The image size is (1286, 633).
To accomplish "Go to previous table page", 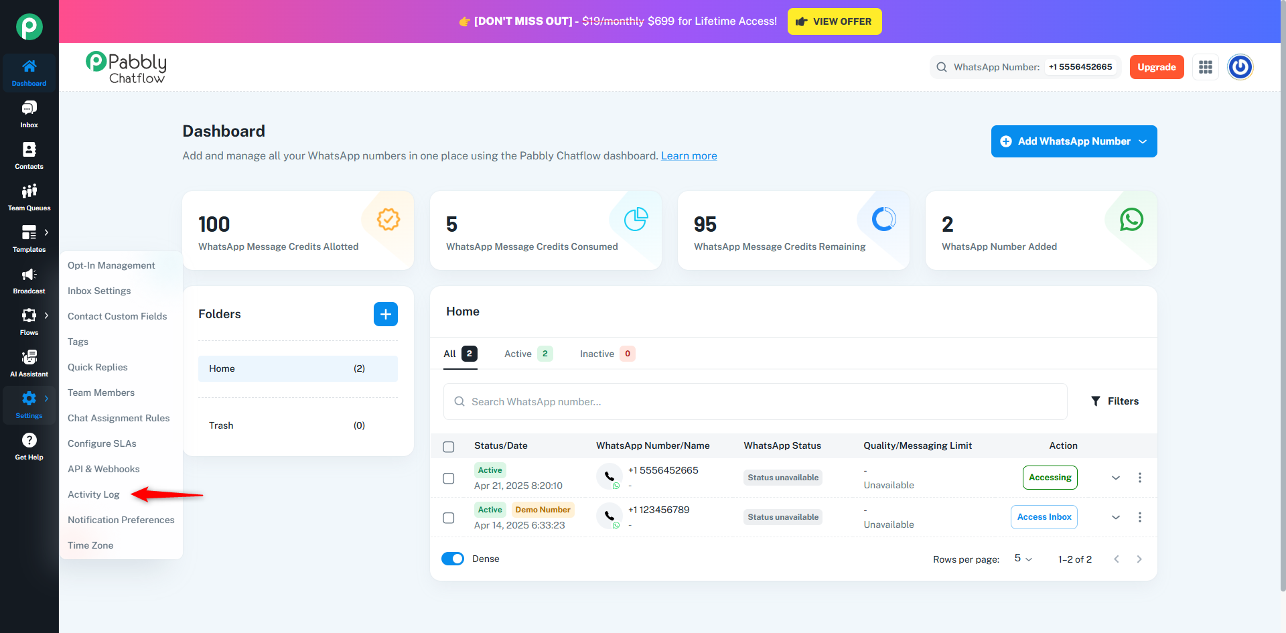I will click(1117, 559).
